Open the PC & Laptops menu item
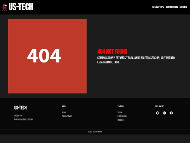The image size is (190, 143). 158,7
